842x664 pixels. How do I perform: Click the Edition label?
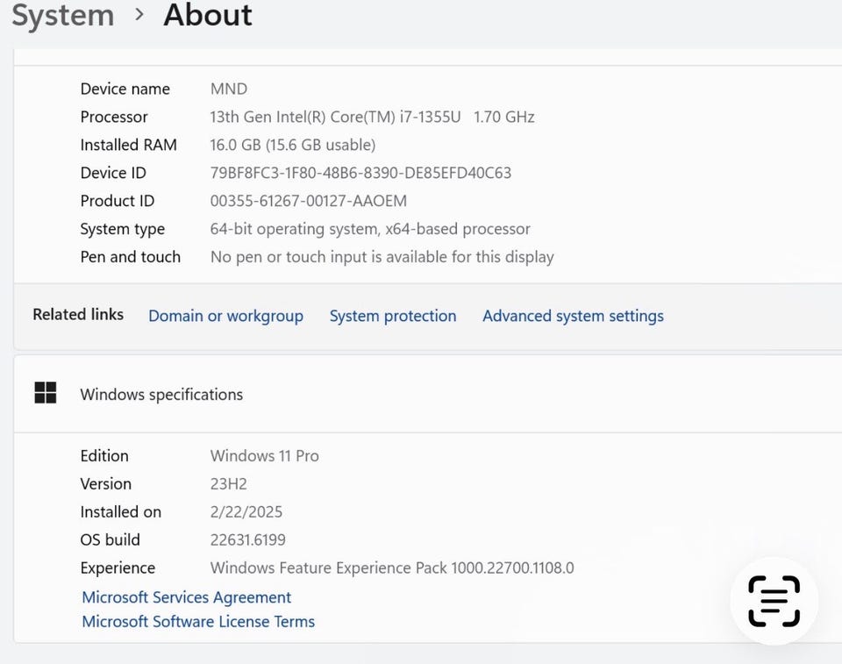point(104,456)
